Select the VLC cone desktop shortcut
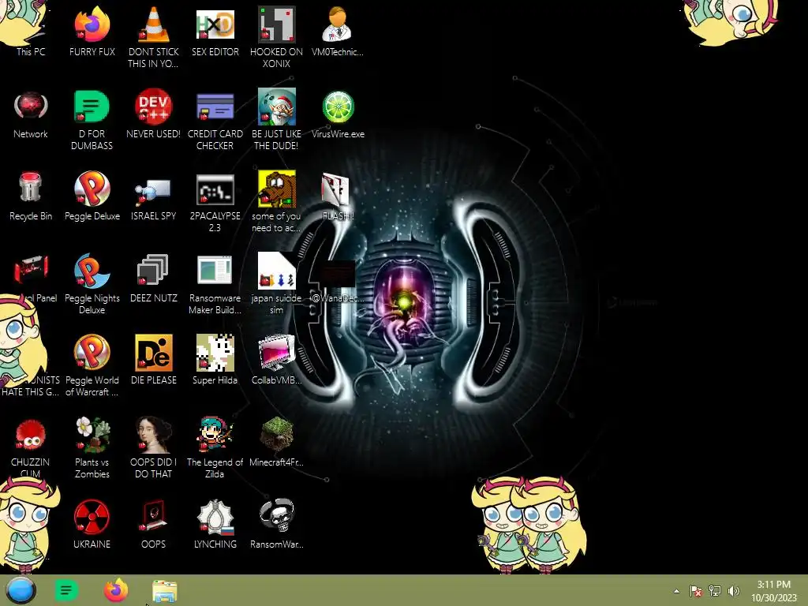Image resolution: width=808 pixels, height=606 pixels. pyautogui.click(x=154, y=36)
